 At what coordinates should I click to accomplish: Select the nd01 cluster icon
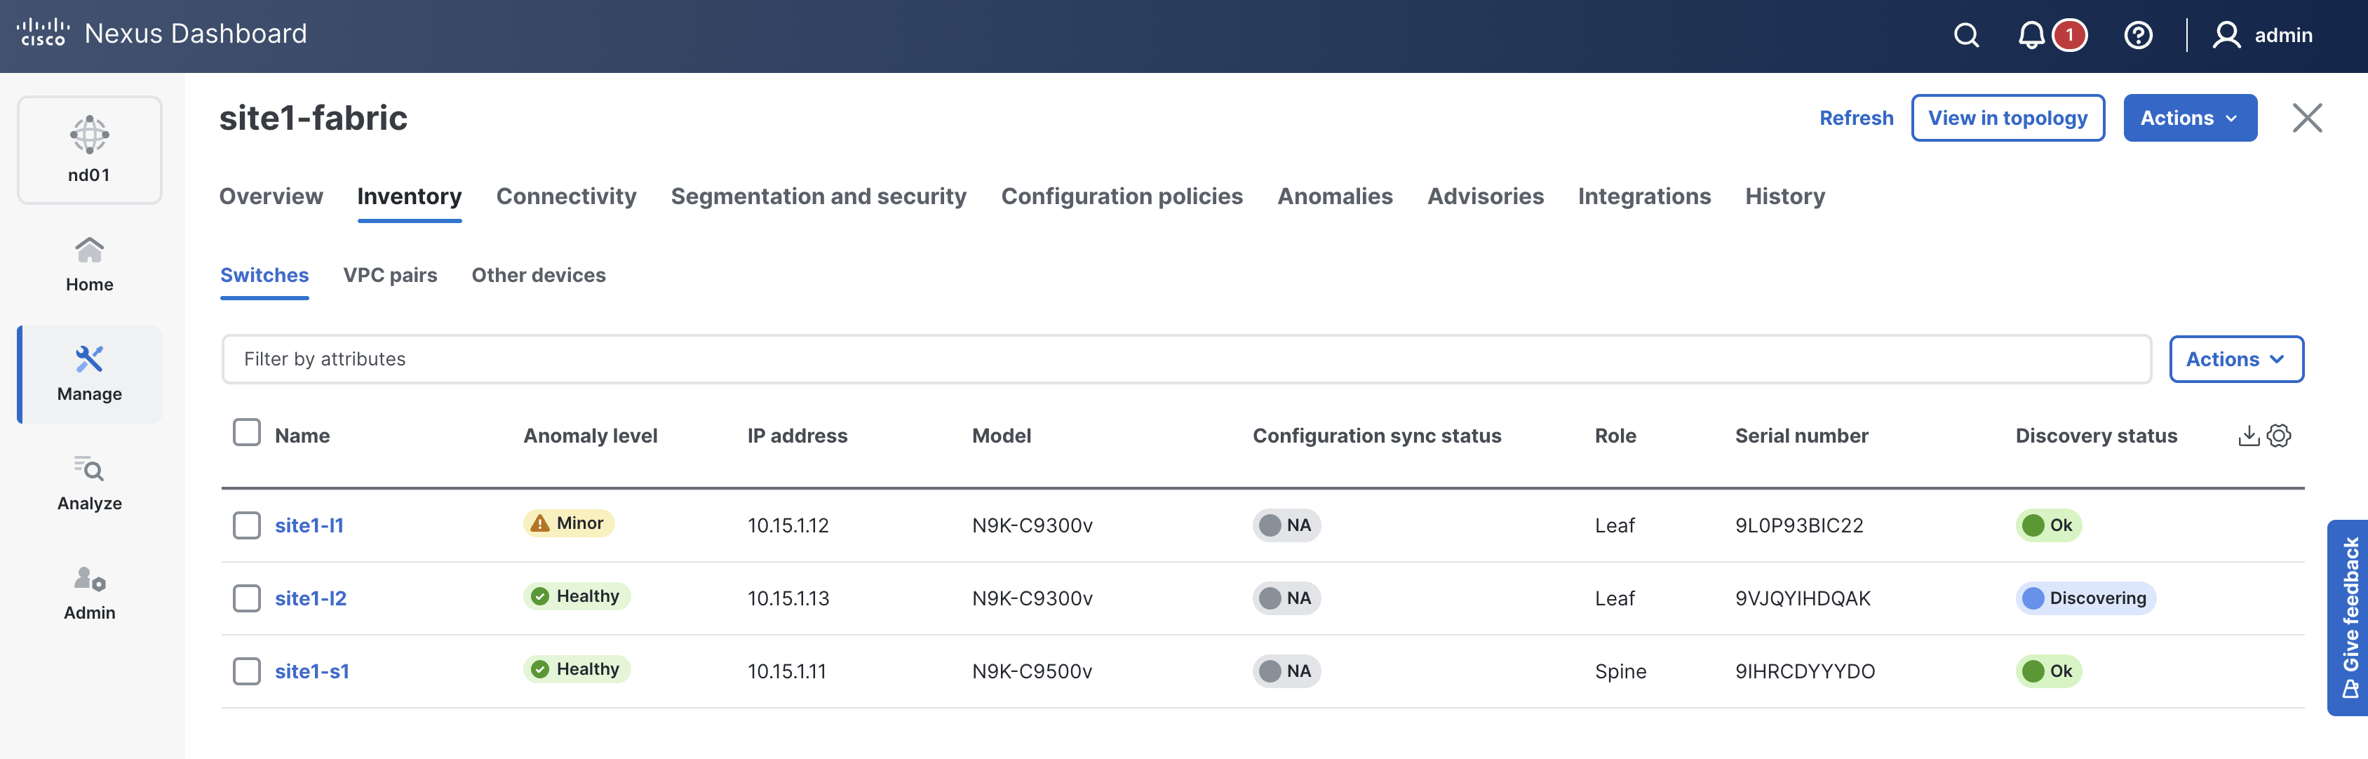tap(89, 149)
